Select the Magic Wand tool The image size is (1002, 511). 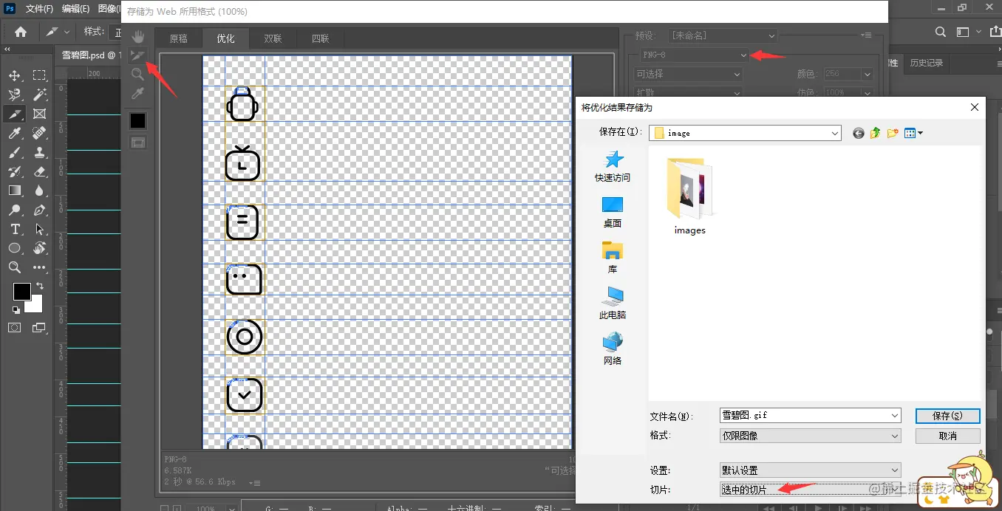pyautogui.click(x=40, y=95)
